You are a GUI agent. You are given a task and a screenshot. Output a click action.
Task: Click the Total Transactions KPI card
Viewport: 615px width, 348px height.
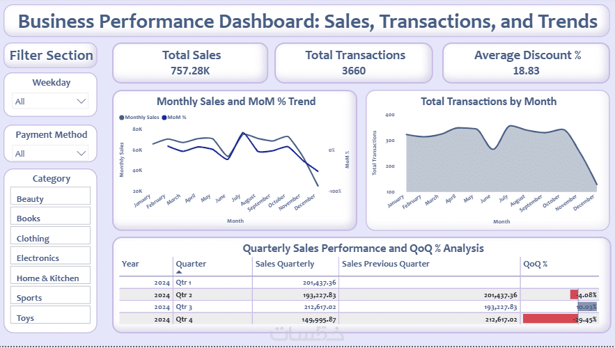pyautogui.click(x=354, y=63)
